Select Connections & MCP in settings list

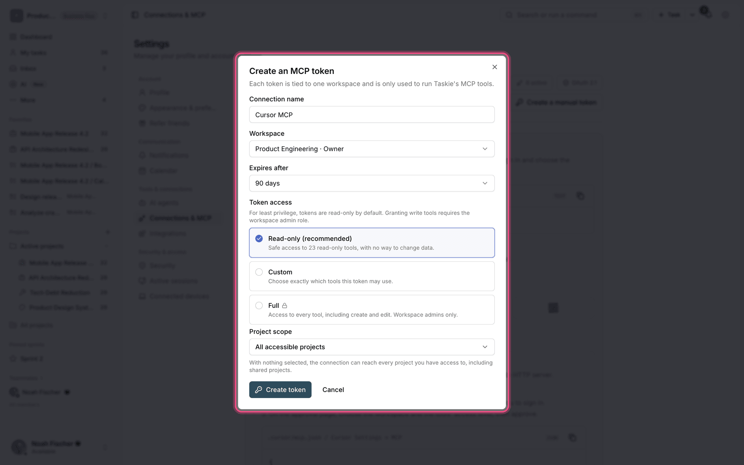[179, 218]
